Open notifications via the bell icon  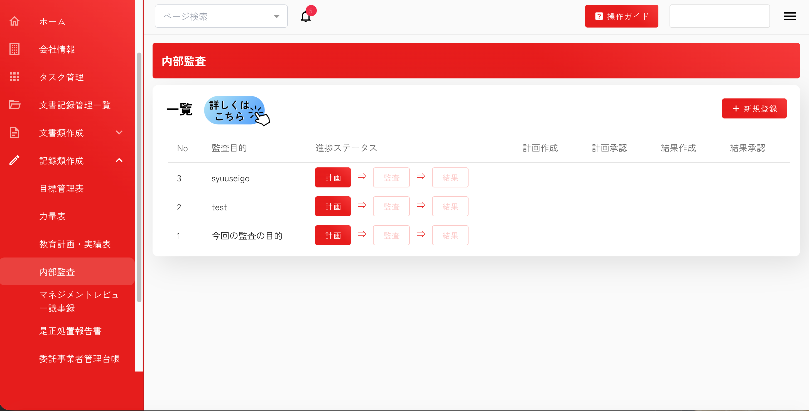pyautogui.click(x=306, y=16)
